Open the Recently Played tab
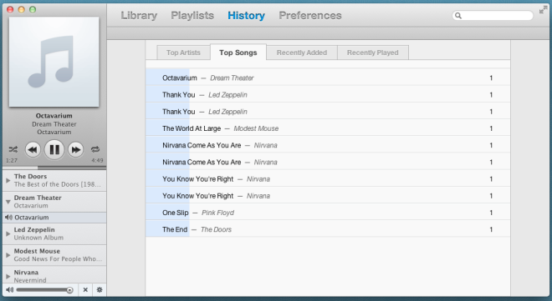Image resolution: width=552 pixels, height=301 pixels. tap(373, 53)
